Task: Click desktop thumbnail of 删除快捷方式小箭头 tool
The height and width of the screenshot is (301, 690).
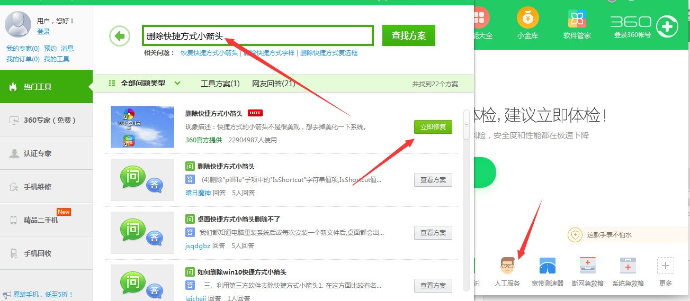Action: (x=142, y=127)
